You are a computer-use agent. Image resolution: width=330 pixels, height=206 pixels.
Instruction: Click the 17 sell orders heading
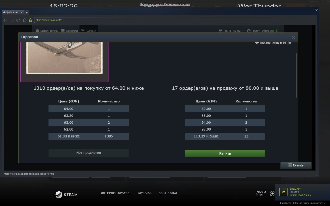coord(225,88)
